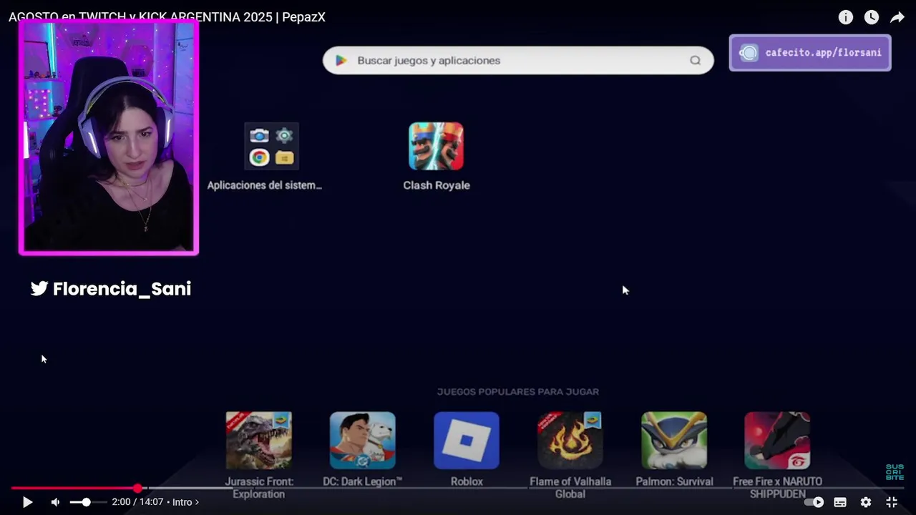916x515 pixels.
Task: Click the Roblox label text
Action: pos(467,481)
